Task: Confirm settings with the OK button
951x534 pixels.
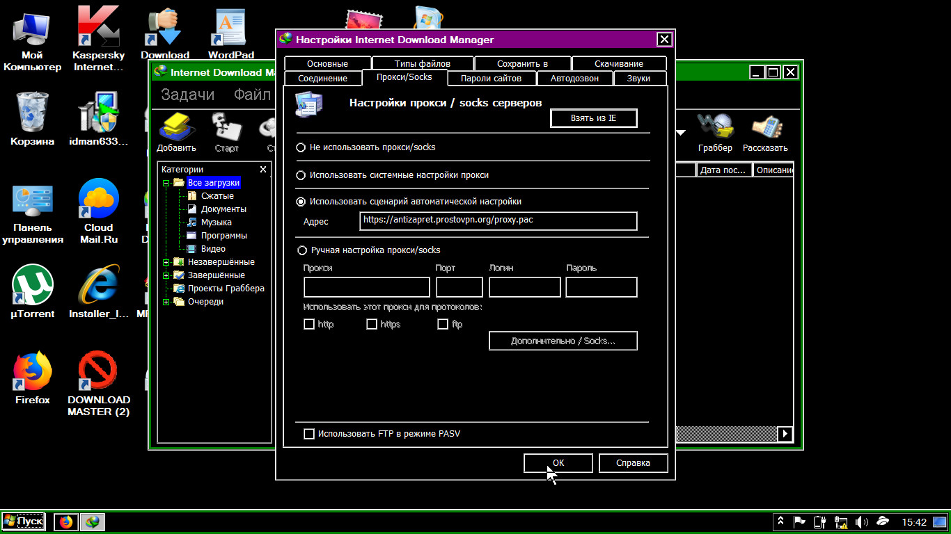Action: click(558, 462)
